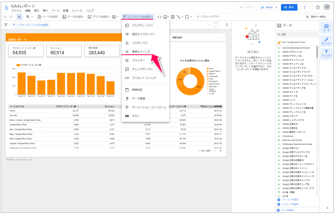
Task: Collapse side panel with chevron arrow
Action: pyautogui.click(x=327, y=208)
